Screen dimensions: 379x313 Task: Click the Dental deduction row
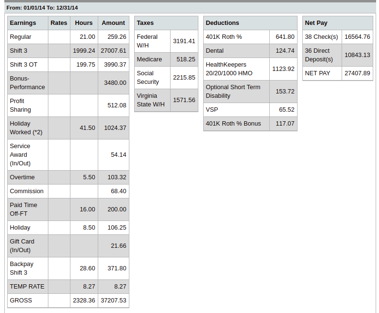coord(215,51)
